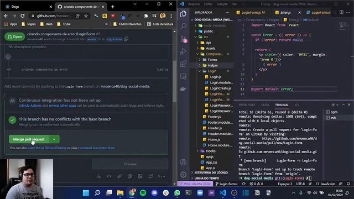Open File Explorer from the taskbar
This screenshot has width=354, height=199.
120,193
